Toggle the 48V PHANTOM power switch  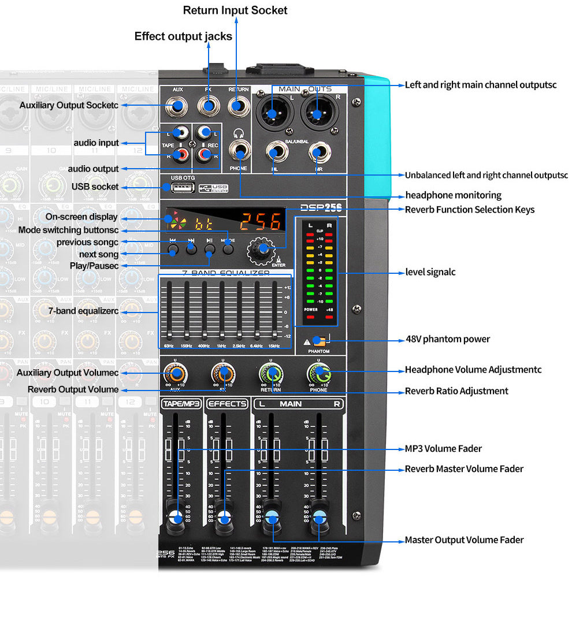pos(320,341)
